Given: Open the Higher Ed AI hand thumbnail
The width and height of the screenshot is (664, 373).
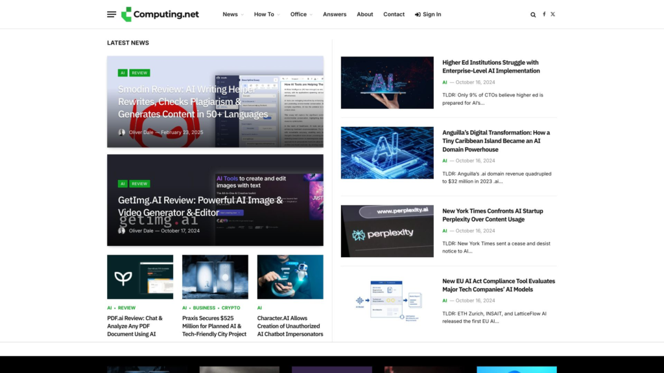Looking at the screenshot, I should 387,82.
